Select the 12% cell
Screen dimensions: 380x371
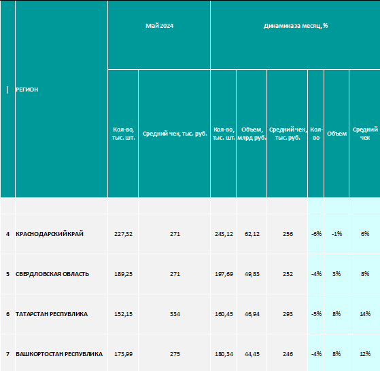tap(365, 353)
